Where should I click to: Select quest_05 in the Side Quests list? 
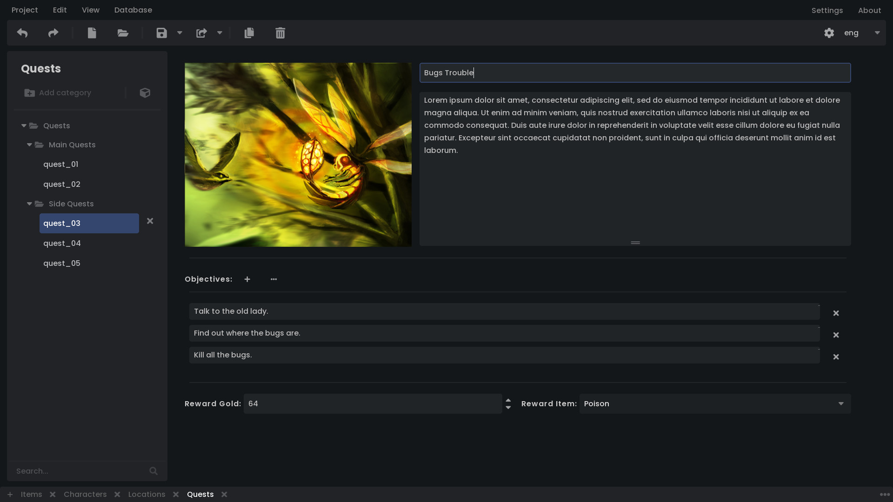61,263
